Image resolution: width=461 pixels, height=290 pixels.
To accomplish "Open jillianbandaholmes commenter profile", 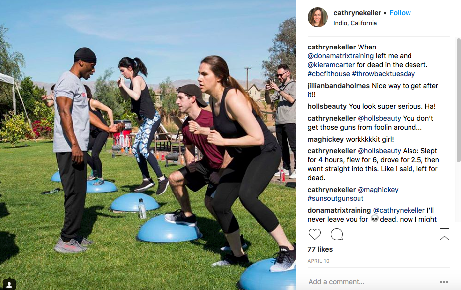I will 339,86.
